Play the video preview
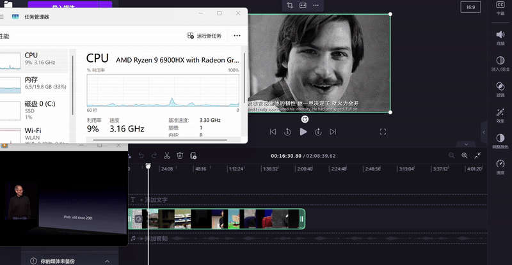Viewport: 512px width, 265px height. (303, 132)
